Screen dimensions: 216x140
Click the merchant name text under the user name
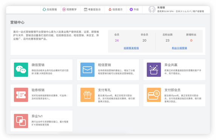pyautogui.click(x=181, y=11)
